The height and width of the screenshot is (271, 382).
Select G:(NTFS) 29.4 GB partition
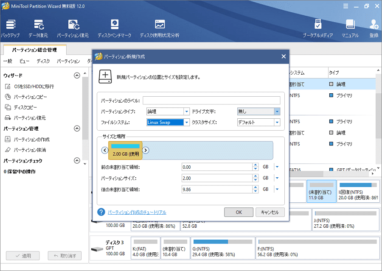(x=223, y=248)
